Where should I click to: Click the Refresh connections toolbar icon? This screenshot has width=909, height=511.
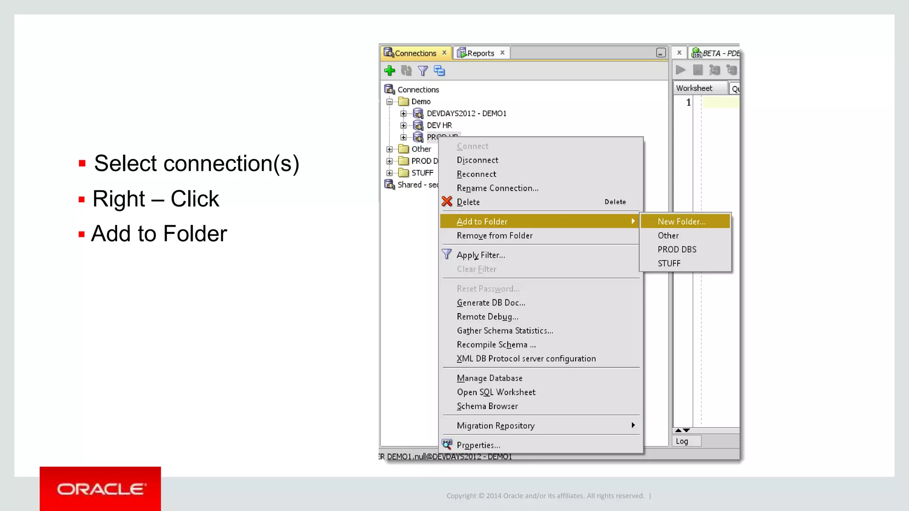pos(406,71)
